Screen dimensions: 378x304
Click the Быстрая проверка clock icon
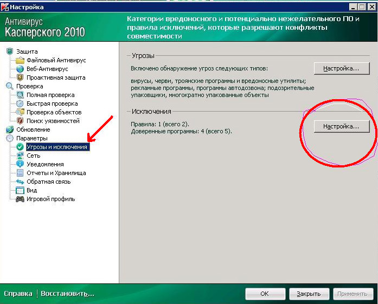[20, 104]
